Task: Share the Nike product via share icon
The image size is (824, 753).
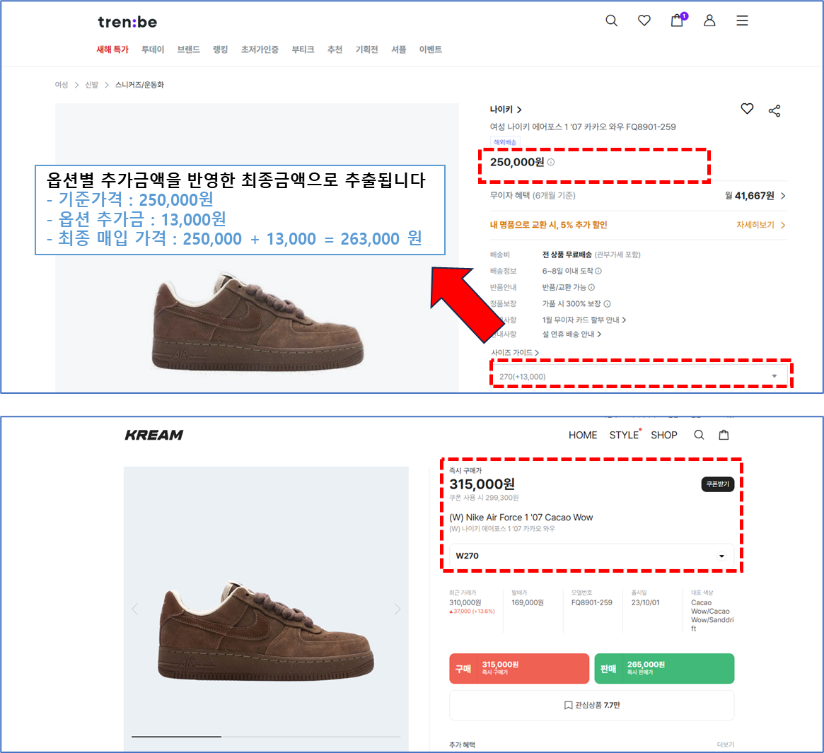Action: [x=774, y=110]
